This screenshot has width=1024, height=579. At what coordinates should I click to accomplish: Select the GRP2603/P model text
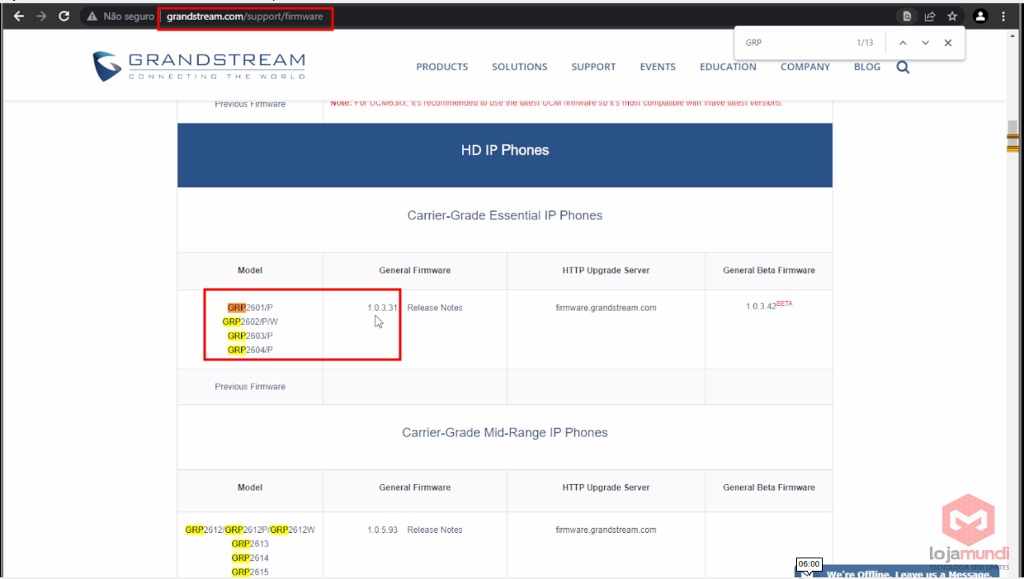250,336
